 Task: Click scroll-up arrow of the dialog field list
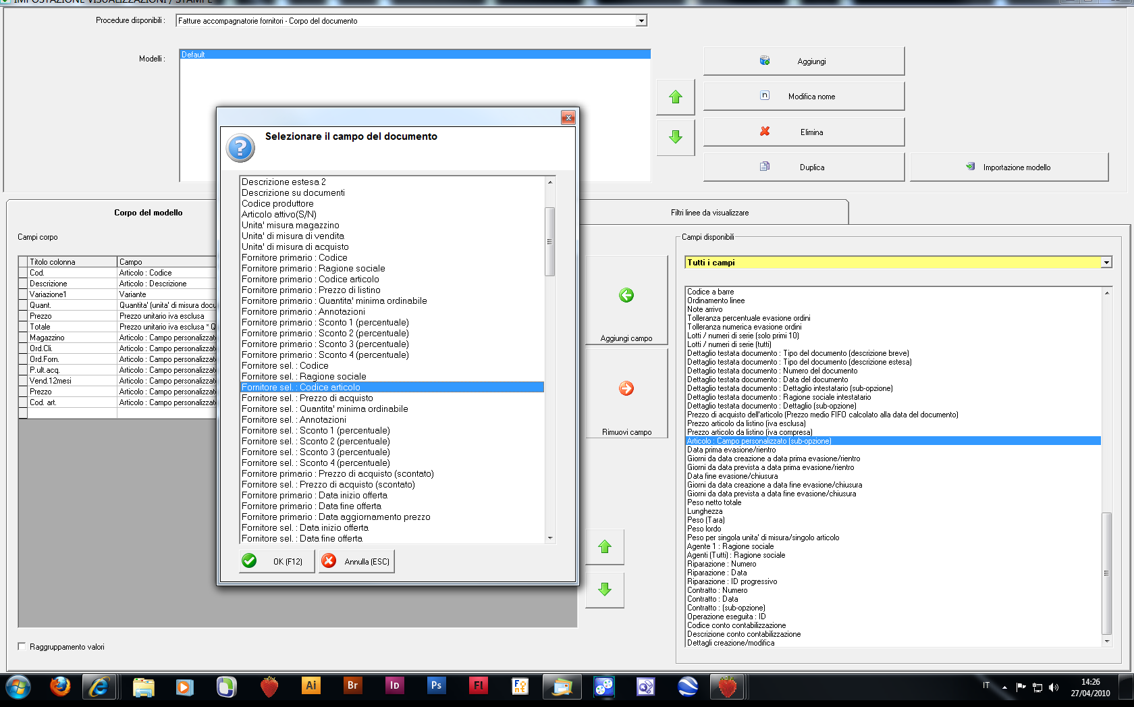tap(550, 182)
